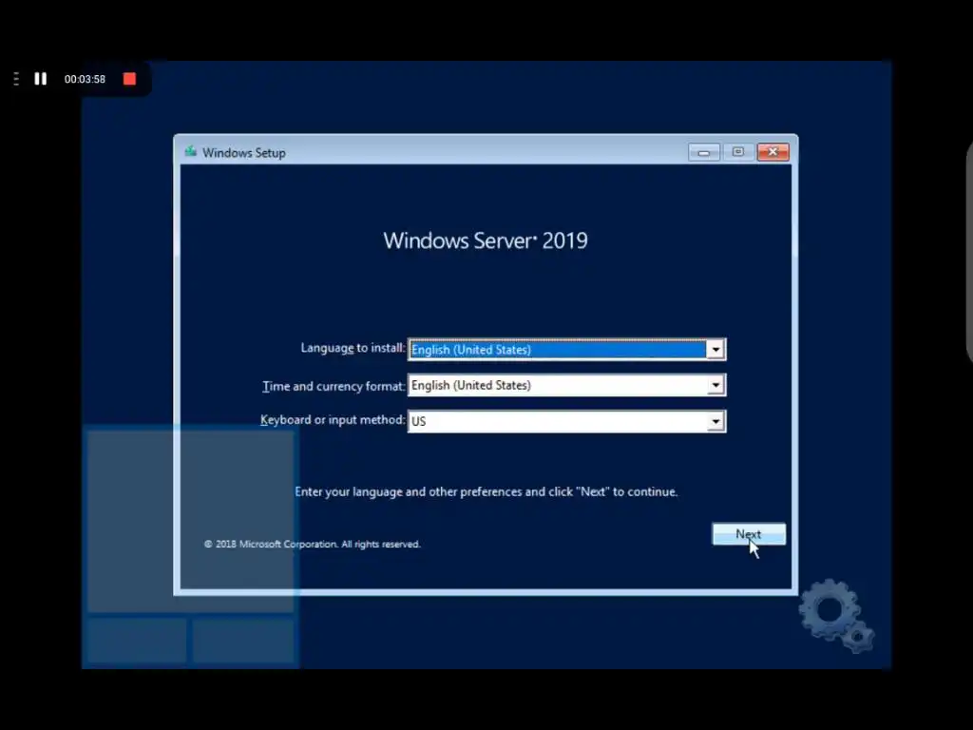Minimize the Windows Setup window
This screenshot has height=730, width=973.
pos(704,152)
